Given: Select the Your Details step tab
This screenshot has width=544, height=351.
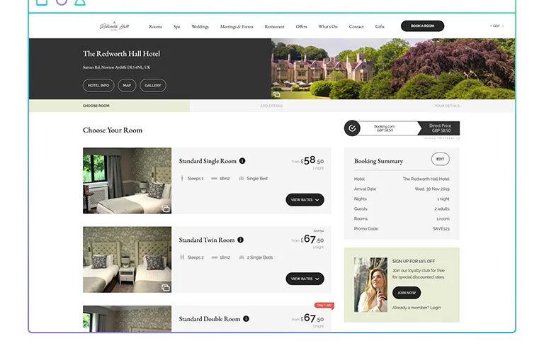Looking at the screenshot, I should (446, 106).
